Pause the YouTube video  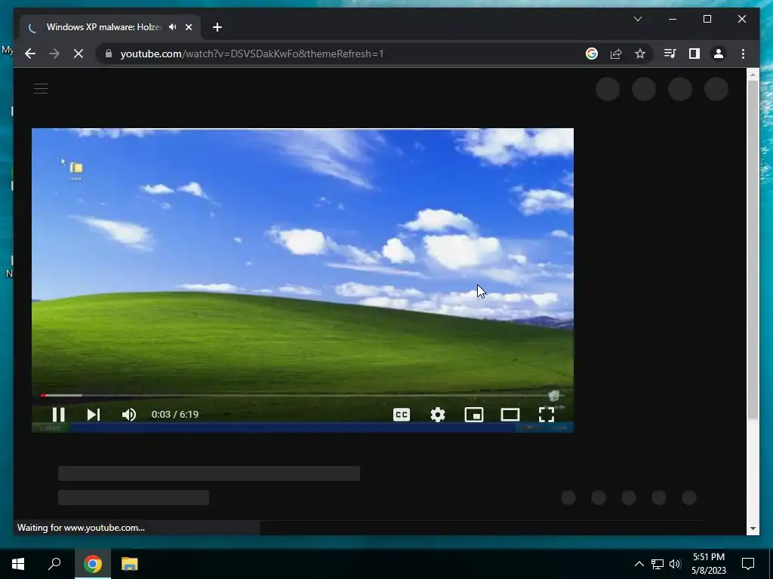(x=58, y=415)
